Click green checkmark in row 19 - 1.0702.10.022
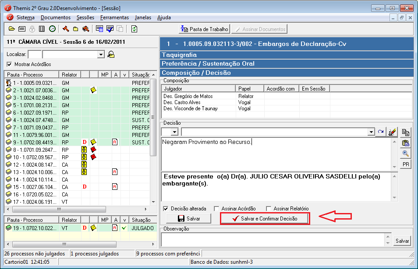The width and height of the screenshot is (418, 269). (x=124, y=228)
